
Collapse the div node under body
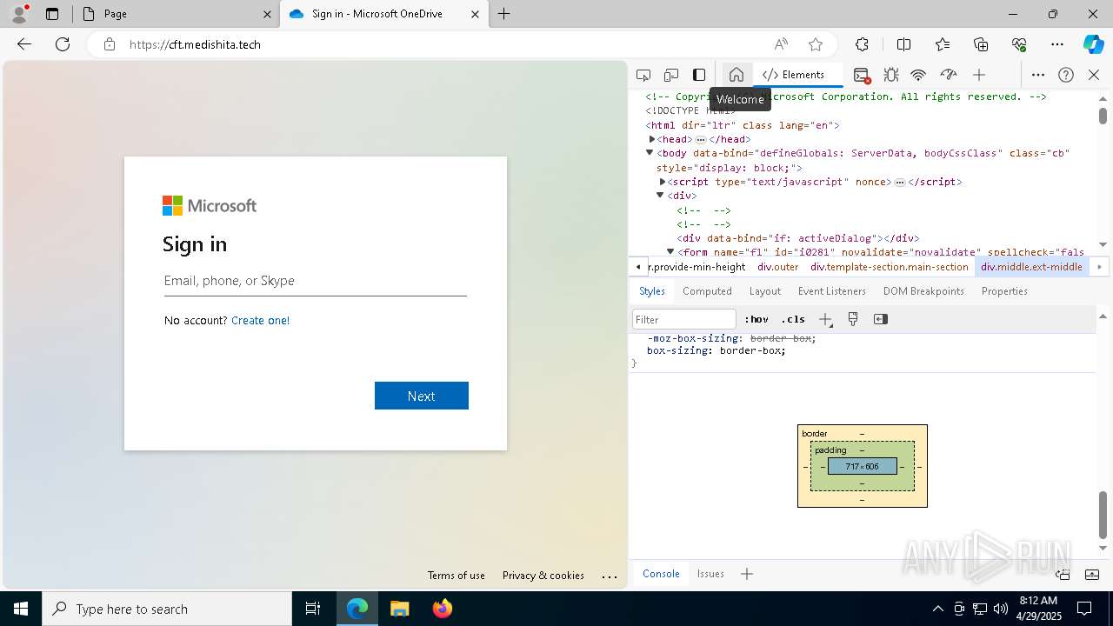661,196
